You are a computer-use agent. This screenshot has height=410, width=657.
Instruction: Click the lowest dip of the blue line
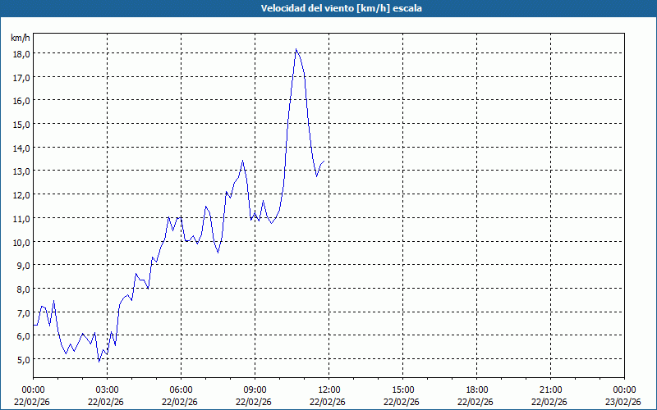click(x=99, y=361)
